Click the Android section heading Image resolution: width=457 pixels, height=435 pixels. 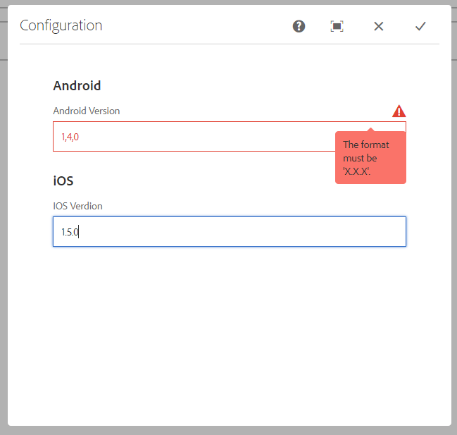click(77, 86)
